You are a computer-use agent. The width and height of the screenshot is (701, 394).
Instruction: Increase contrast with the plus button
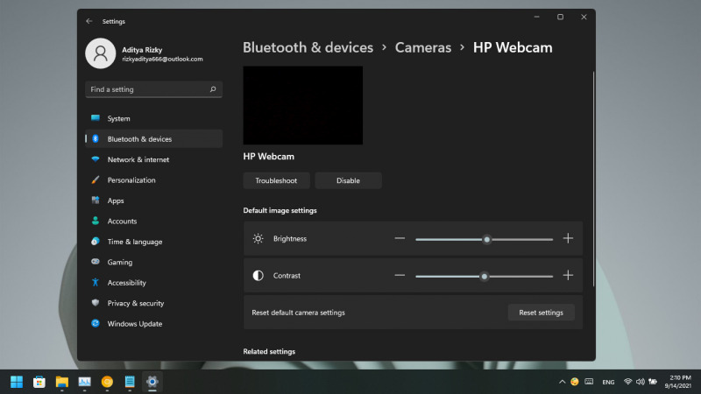coord(568,276)
